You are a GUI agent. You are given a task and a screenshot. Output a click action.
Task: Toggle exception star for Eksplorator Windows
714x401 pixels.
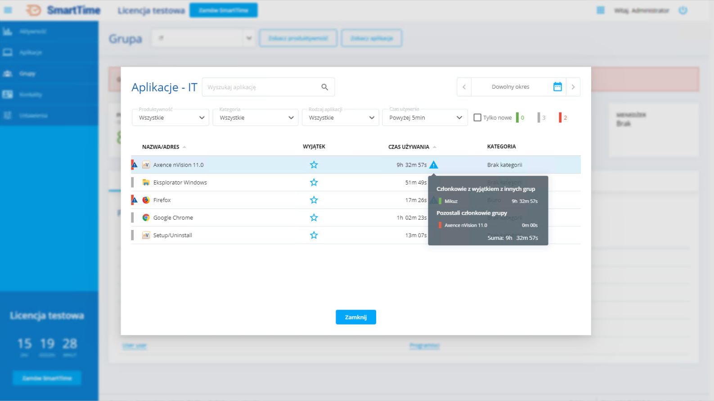click(314, 182)
